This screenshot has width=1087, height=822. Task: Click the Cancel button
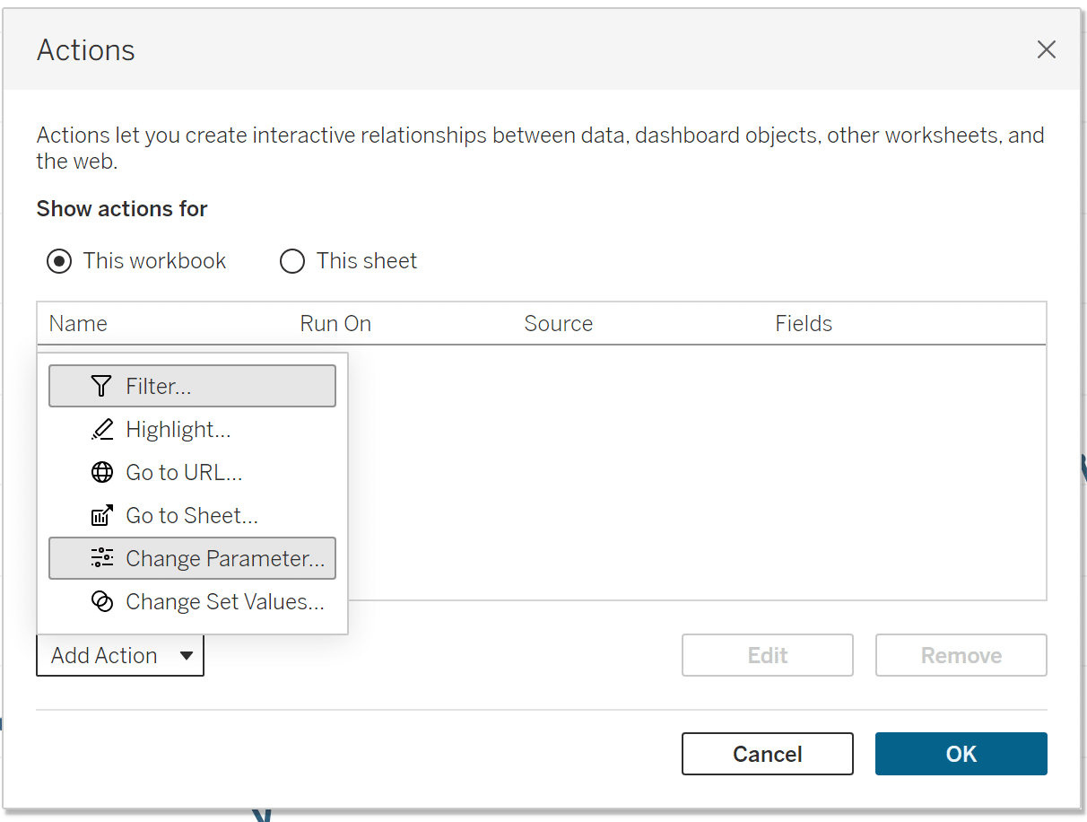click(767, 754)
